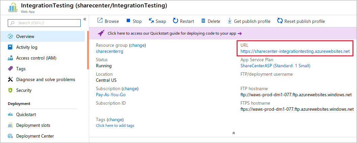Click Reset publish profile label
This screenshot has width=357, height=143.
click(304, 21)
